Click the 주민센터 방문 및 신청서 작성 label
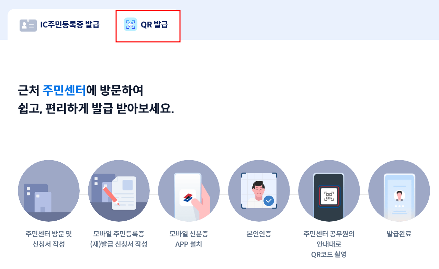Screen dimensions: 439x269 click(49, 239)
